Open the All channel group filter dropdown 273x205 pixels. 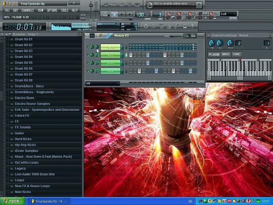pos(102,83)
